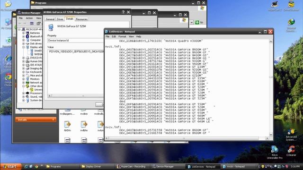Collapse the Display adapters node
The height and width of the screenshot is (170, 303).
(x=23, y=47)
